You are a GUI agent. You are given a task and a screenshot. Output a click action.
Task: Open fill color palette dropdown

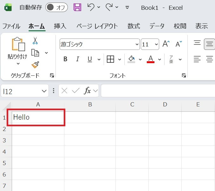click(140, 59)
